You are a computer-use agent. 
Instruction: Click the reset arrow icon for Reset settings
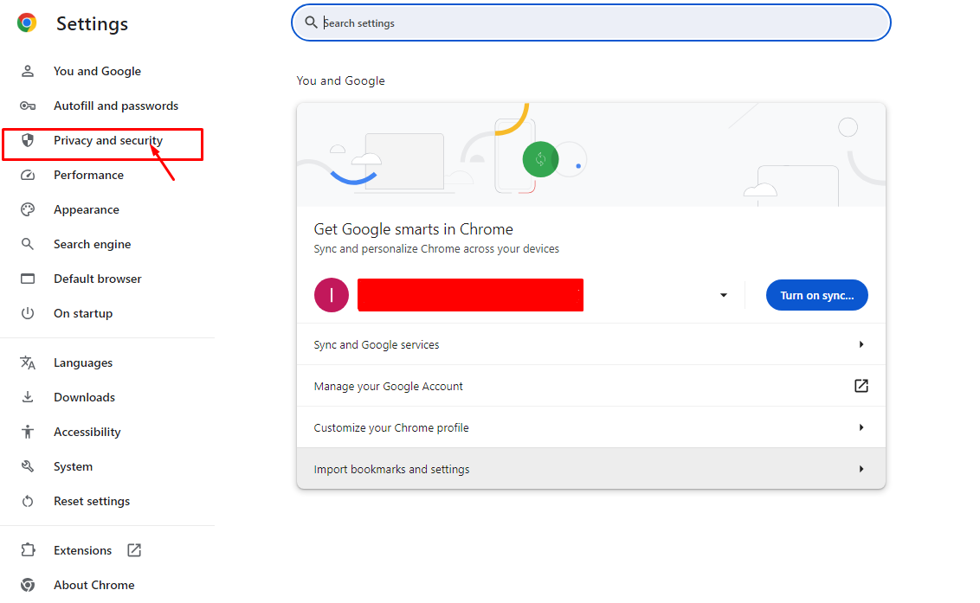click(x=28, y=501)
